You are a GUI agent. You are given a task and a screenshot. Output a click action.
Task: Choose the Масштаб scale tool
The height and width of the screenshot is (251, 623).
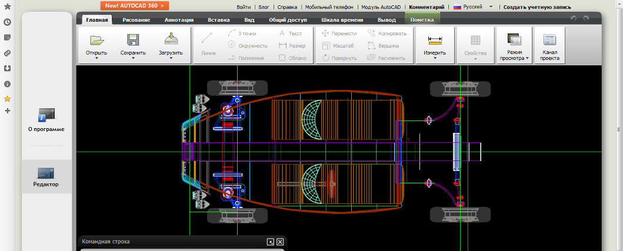pos(337,46)
